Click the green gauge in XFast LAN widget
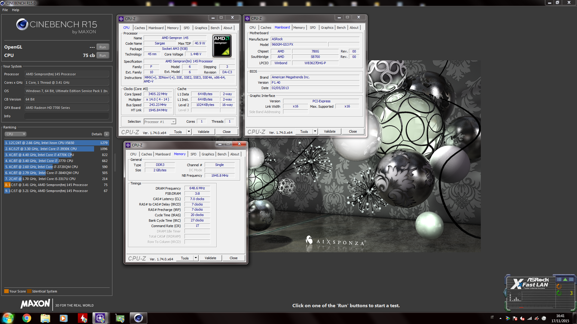 coord(559,293)
